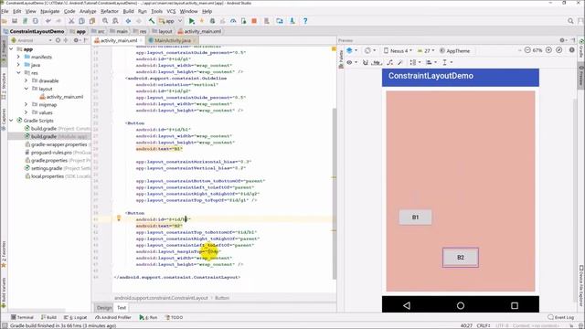This screenshot has height=329, width=585.
Task: Toggle autoconnect magnet icon in the preview toolbar
Action: coord(366,62)
